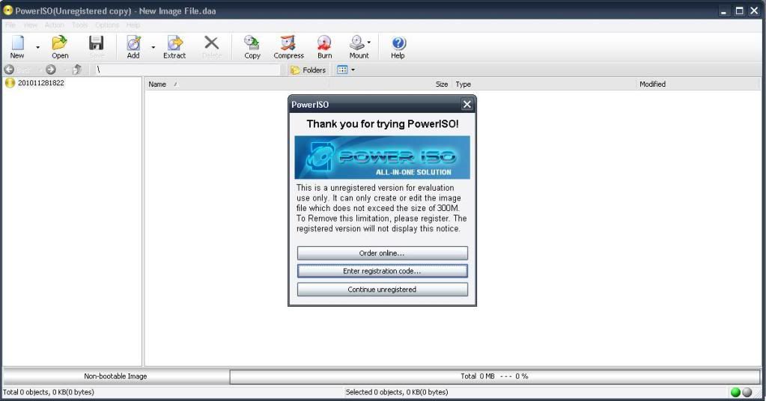
Task: Click the Order online button
Action: (x=382, y=253)
